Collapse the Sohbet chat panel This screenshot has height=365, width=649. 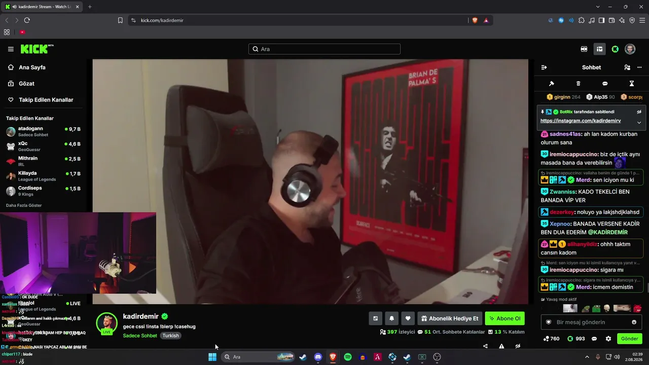coord(544,67)
